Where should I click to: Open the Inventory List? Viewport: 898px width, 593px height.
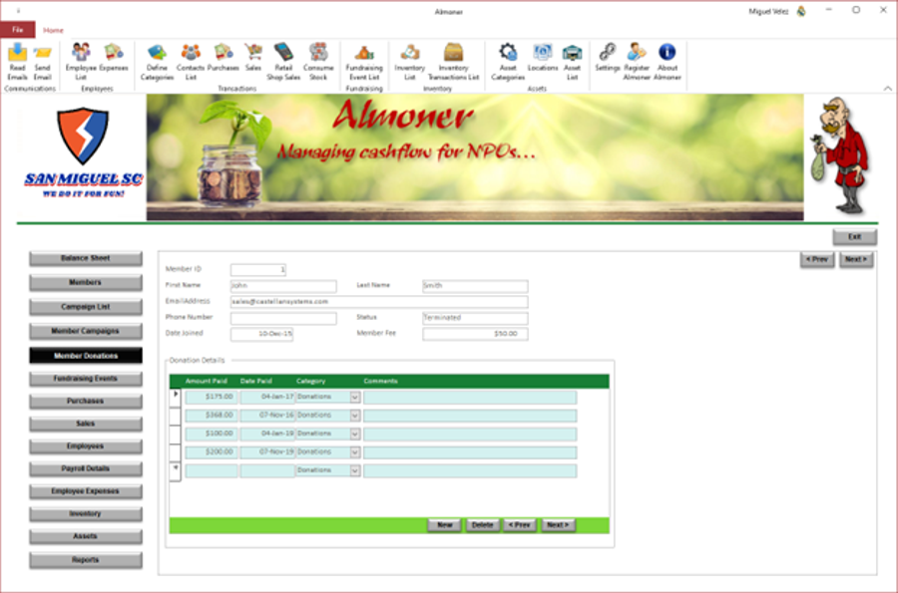click(x=409, y=61)
